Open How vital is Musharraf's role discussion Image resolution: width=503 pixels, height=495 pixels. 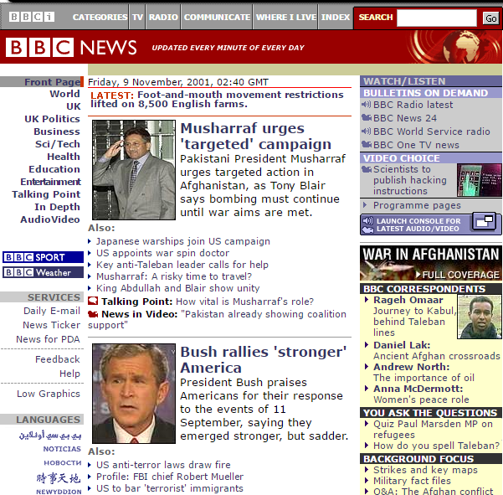pos(244,302)
